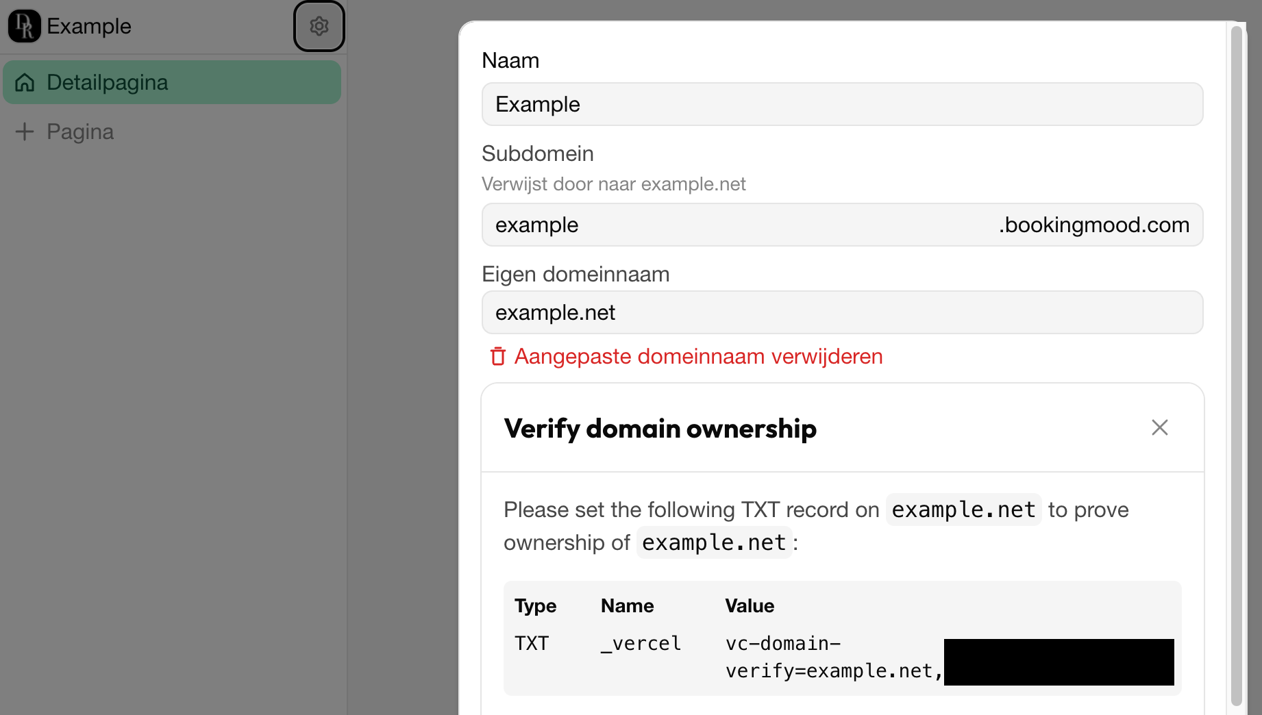Click the Example site title text

coord(89,26)
